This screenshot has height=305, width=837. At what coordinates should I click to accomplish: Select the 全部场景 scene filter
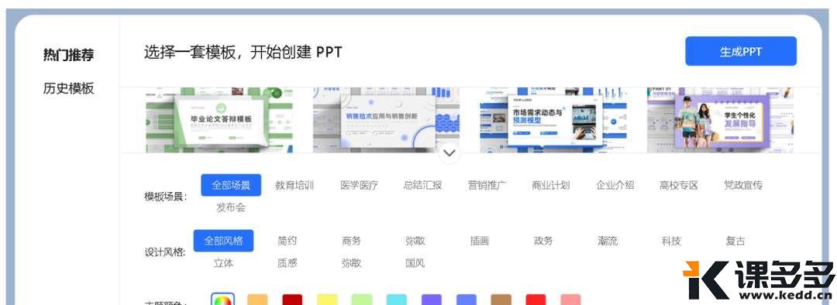[x=231, y=185]
